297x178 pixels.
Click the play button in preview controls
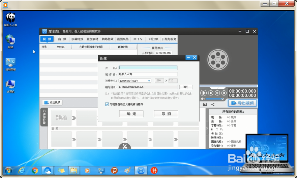(203, 93)
